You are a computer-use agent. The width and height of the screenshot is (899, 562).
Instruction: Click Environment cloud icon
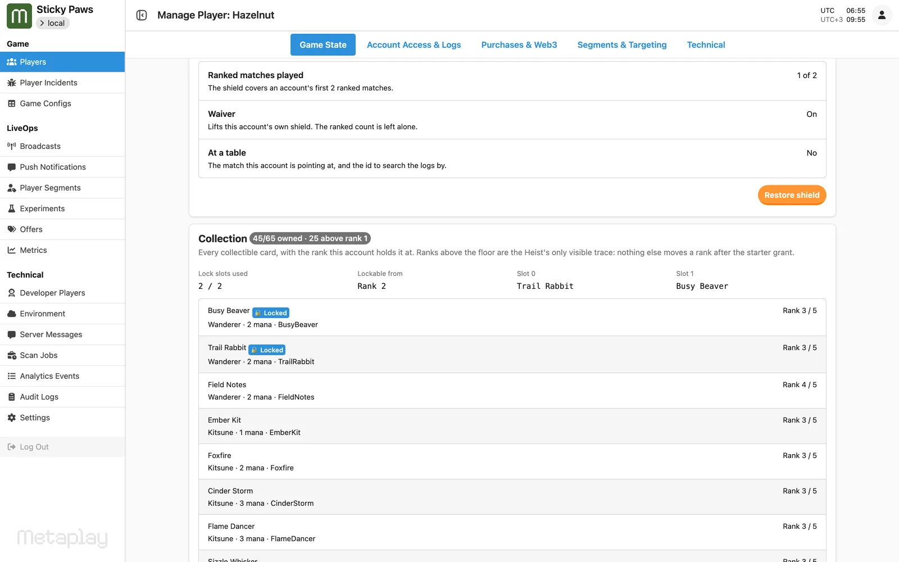coord(11,314)
